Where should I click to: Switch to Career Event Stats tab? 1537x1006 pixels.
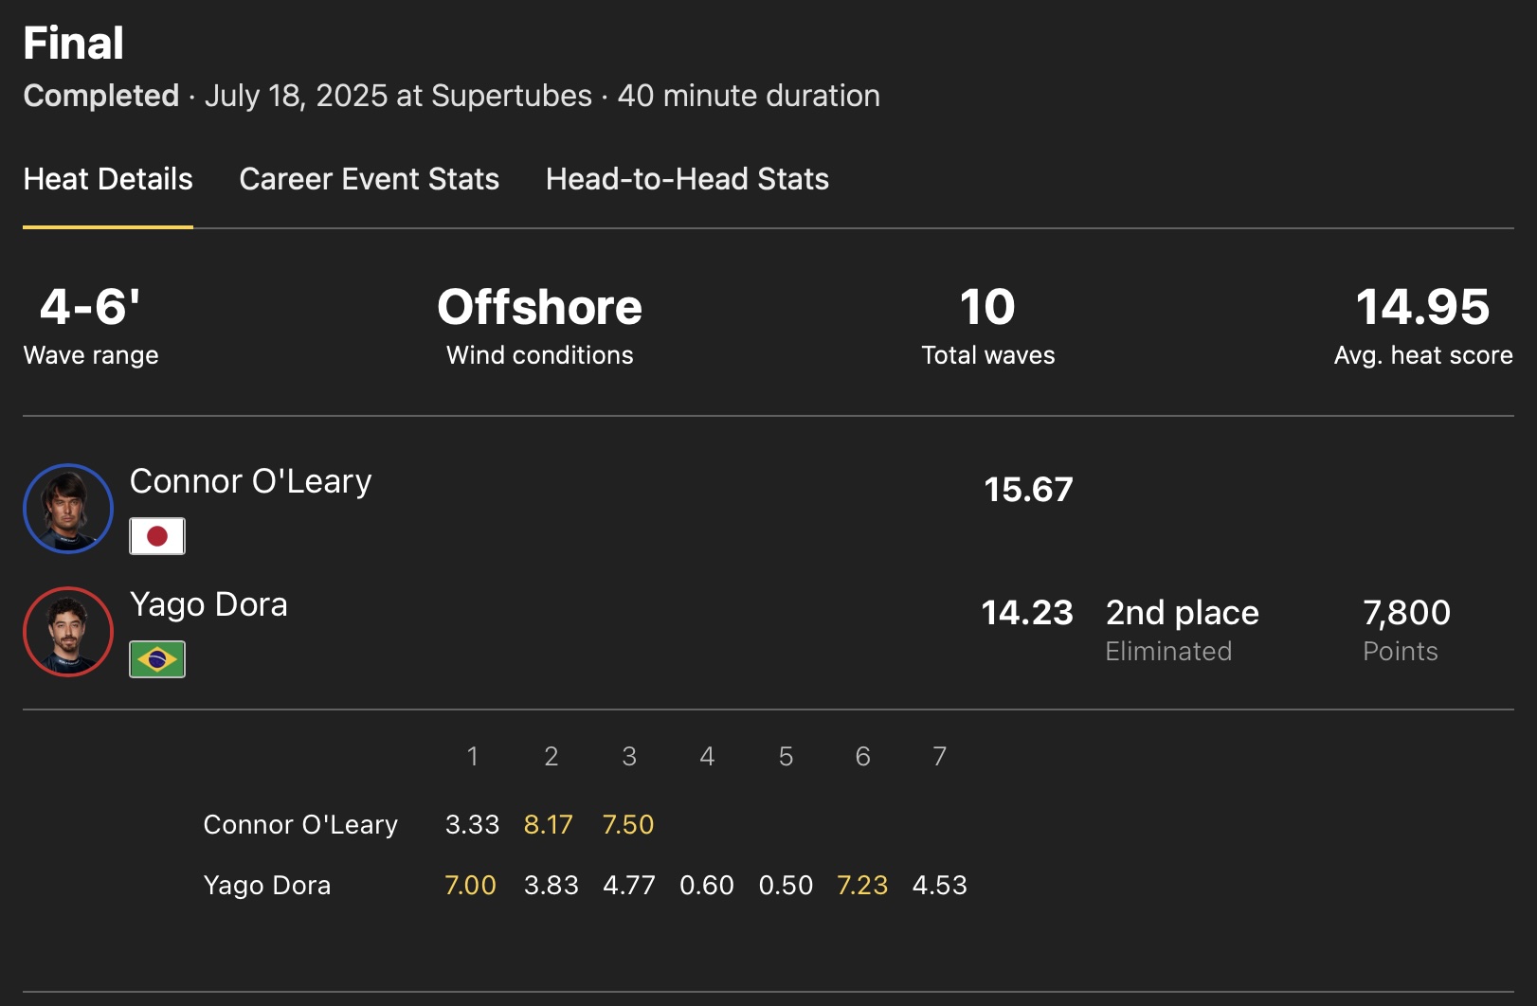pyautogui.click(x=369, y=179)
